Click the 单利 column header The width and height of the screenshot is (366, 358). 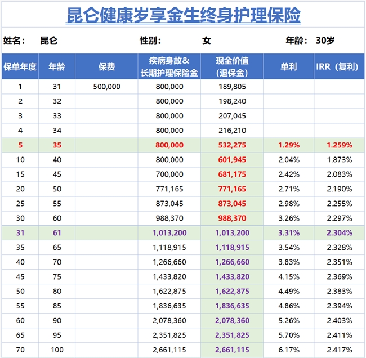(289, 67)
